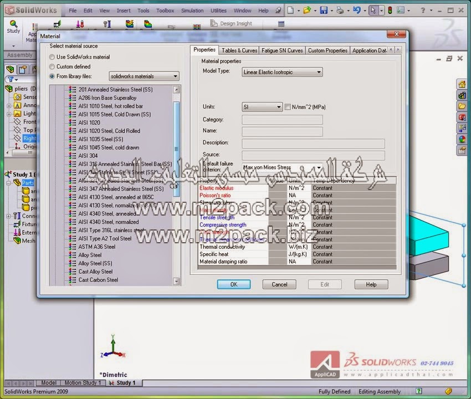Open the Toolbox menu

tap(165, 11)
